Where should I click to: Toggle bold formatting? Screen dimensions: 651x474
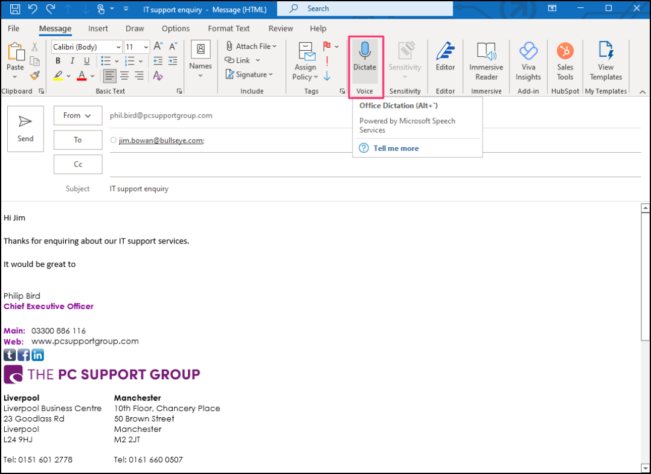pyautogui.click(x=58, y=61)
